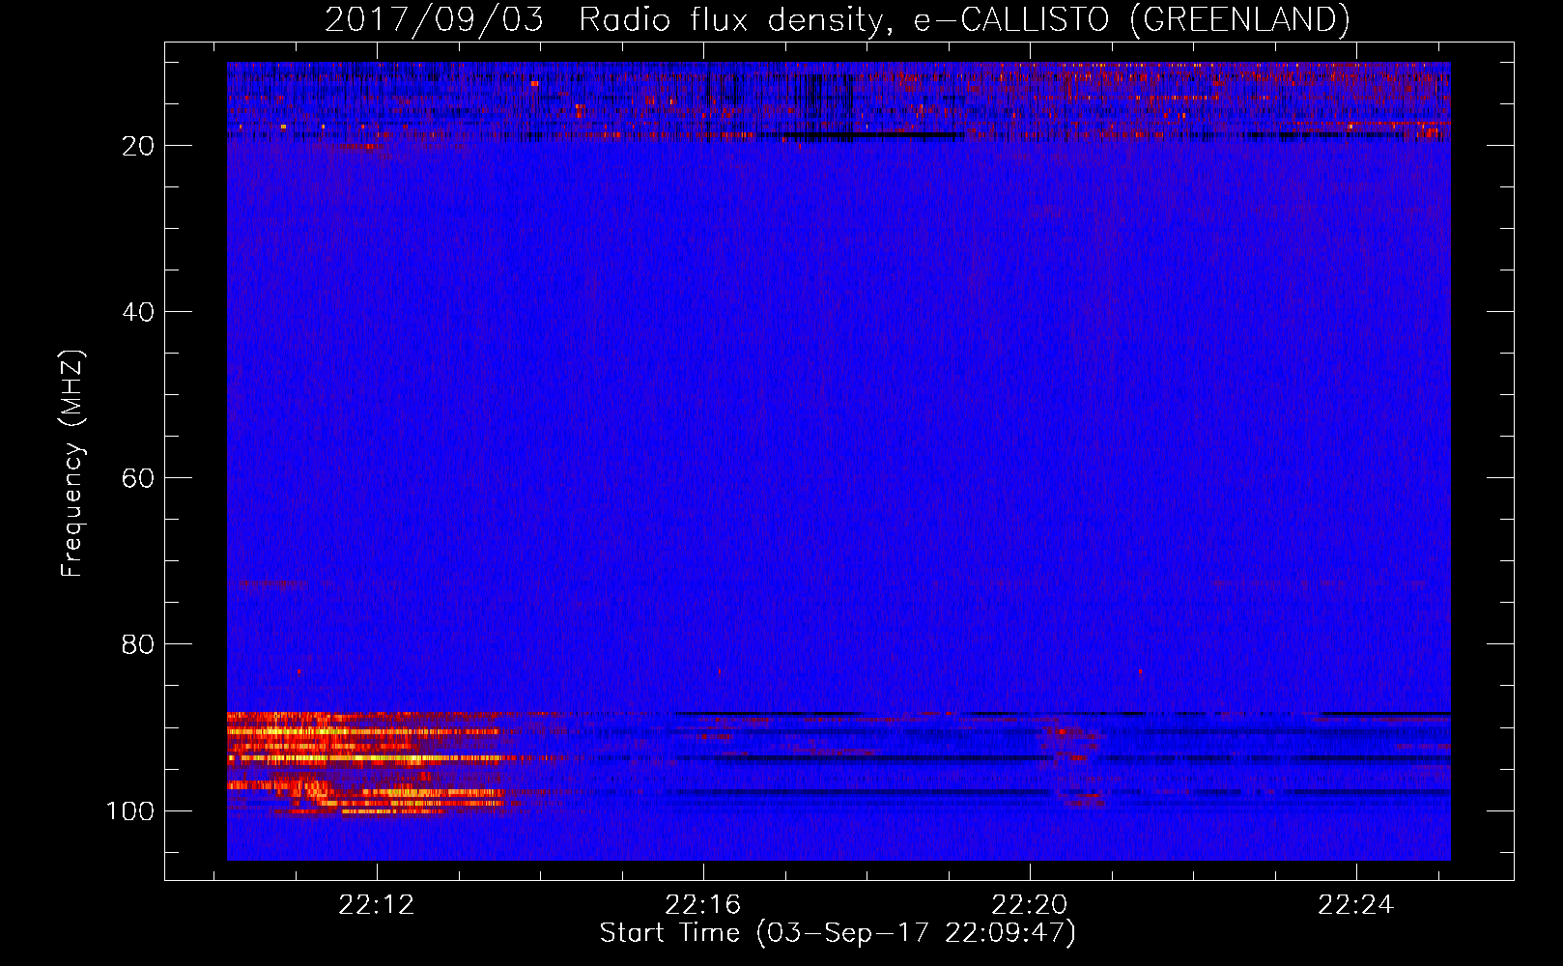
Task: Click the 40 MHz frequency tick label
Action: (x=138, y=312)
